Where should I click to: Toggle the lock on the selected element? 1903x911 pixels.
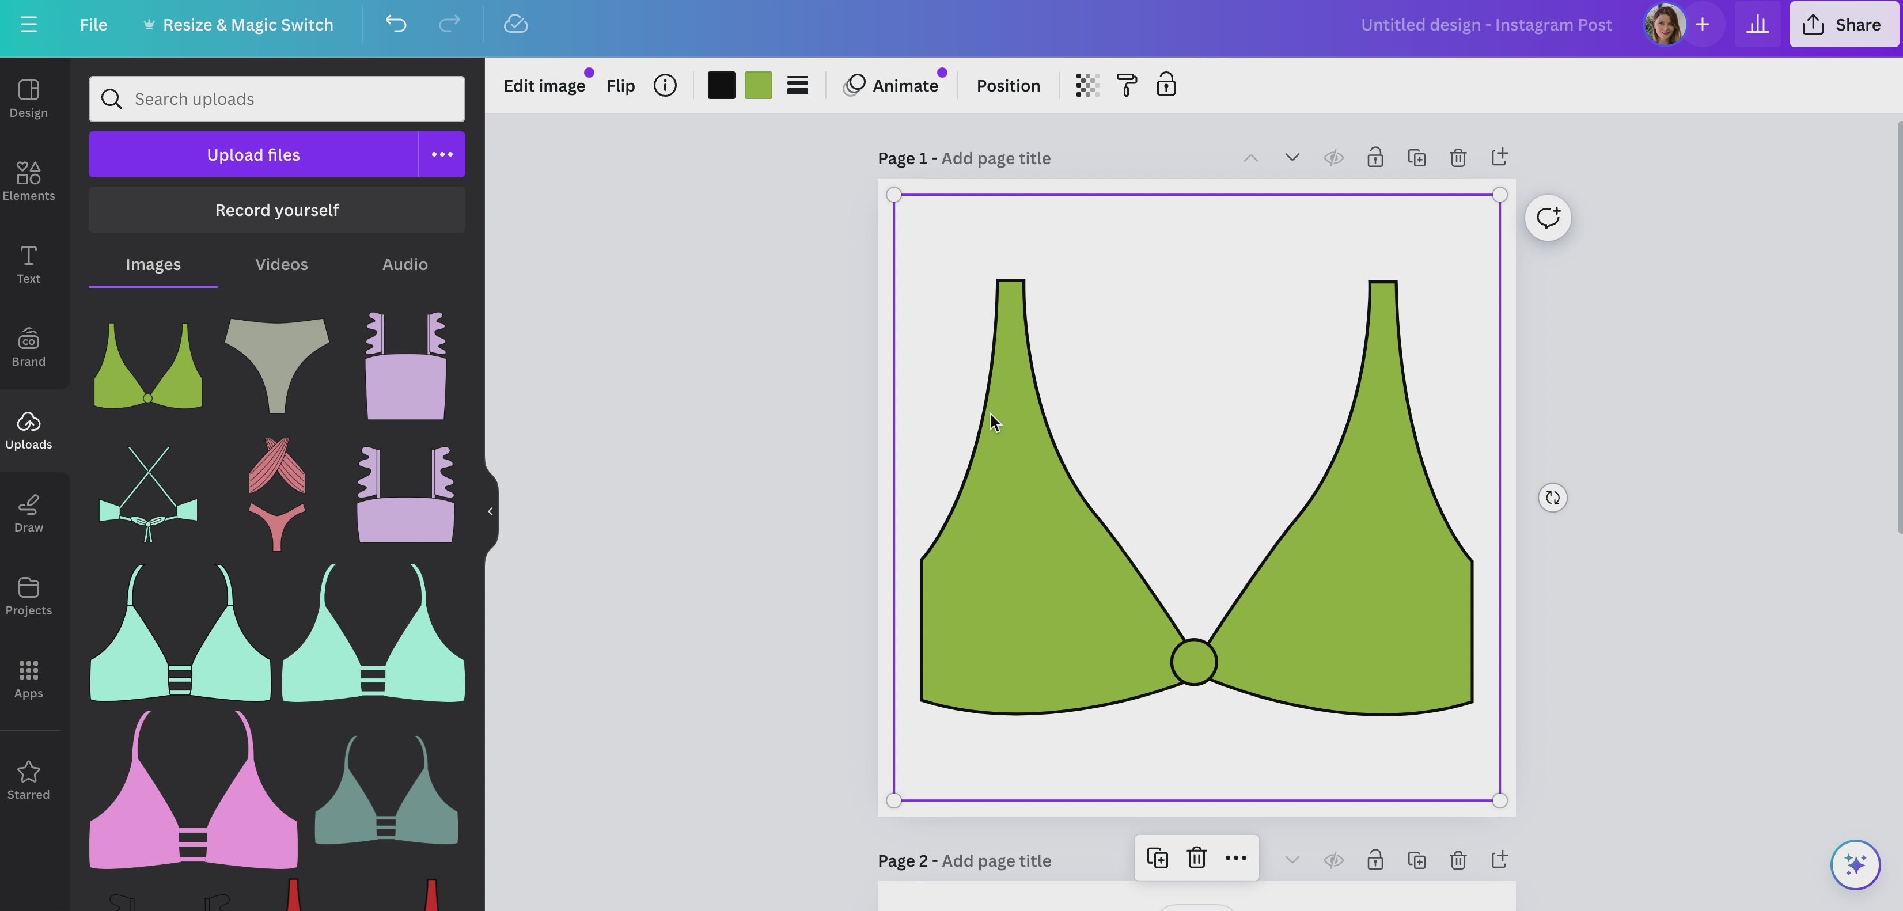click(x=1166, y=86)
